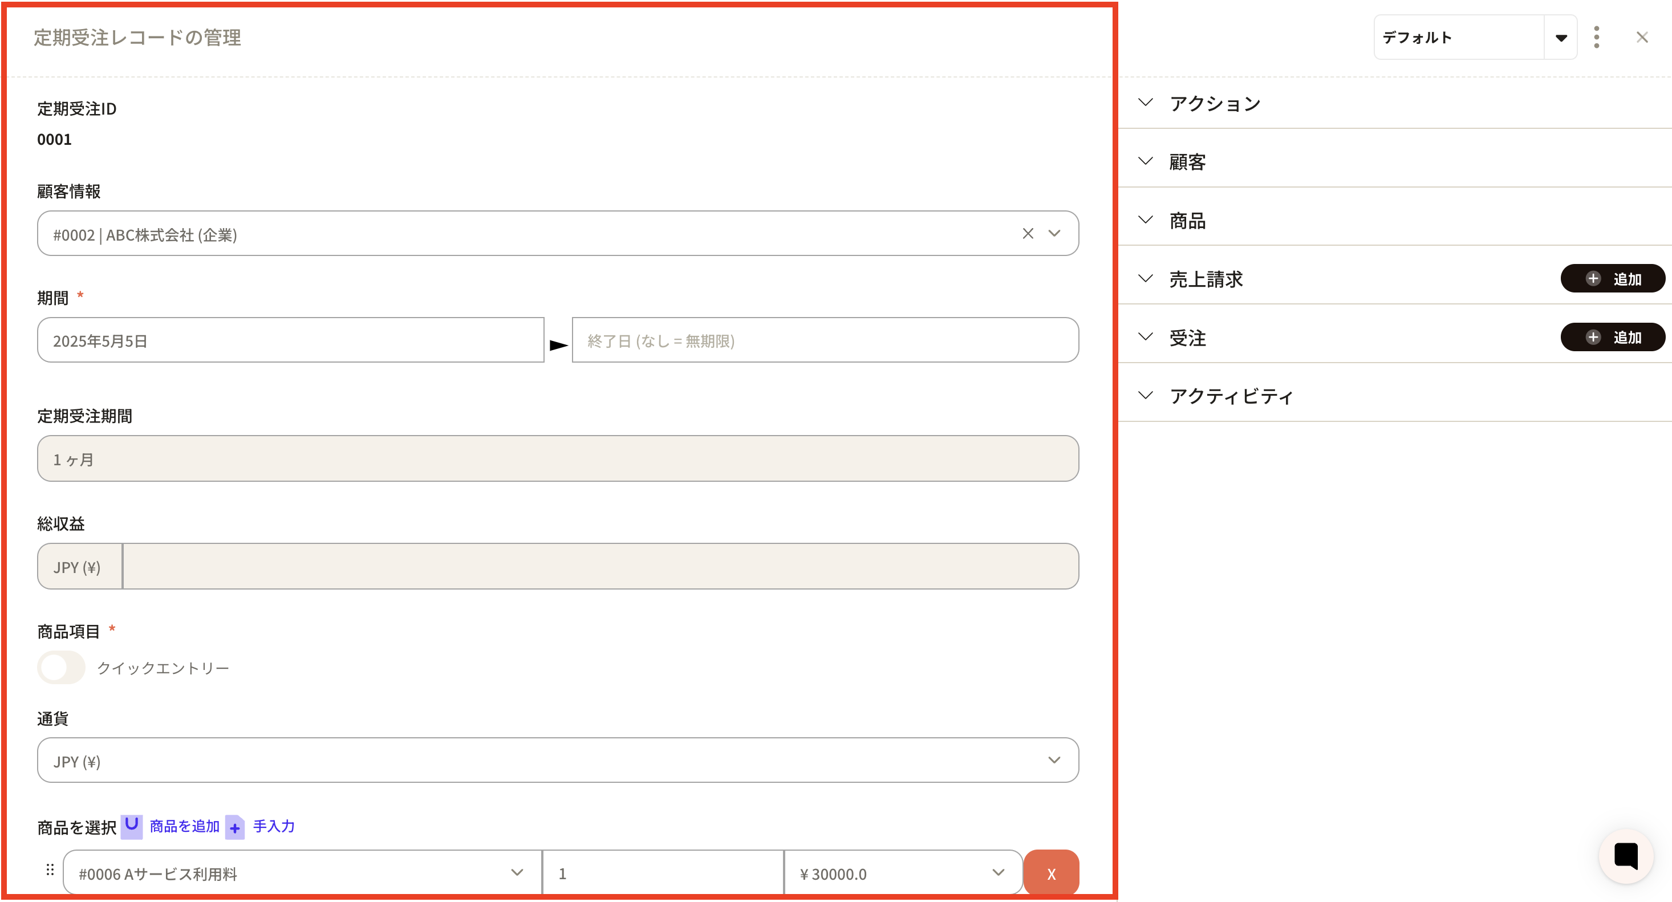1672x902 pixels.
Task: Clear the selected customer ABC株式会社
Action: tap(1028, 234)
